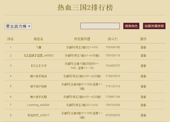Click power value 743465757
Viewport: 170px width, 122px height.
pyautogui.click(x=113, y=66)
